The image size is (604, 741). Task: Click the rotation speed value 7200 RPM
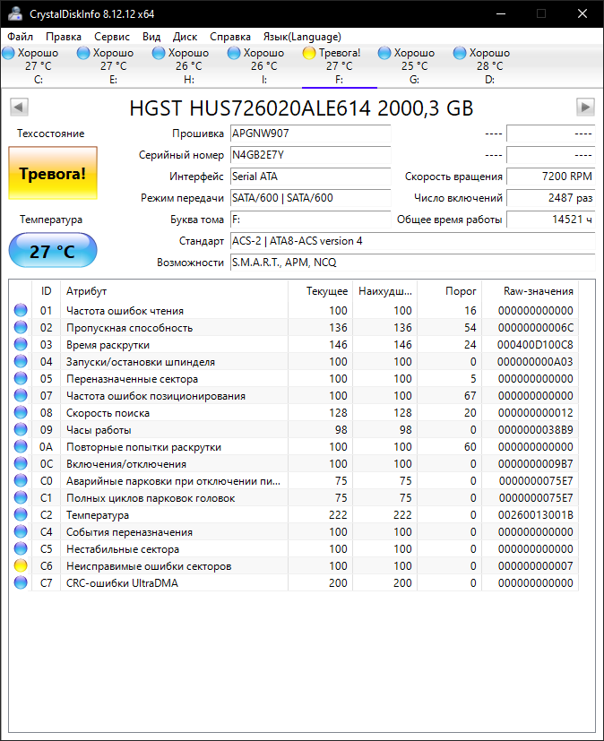(x=550, y=177)
